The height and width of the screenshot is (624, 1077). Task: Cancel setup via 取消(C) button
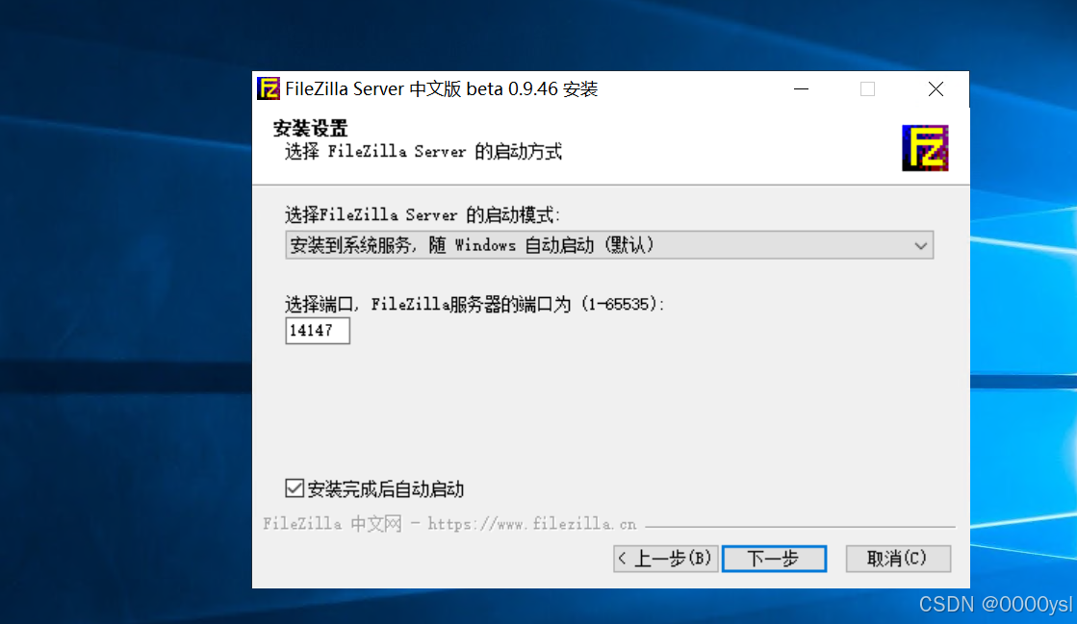[898, 558]
